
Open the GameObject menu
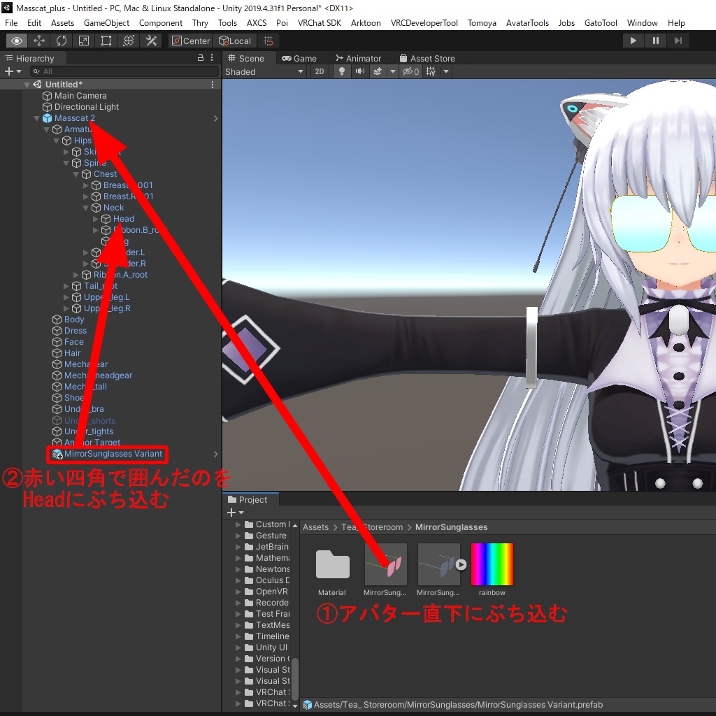point(106,23)
